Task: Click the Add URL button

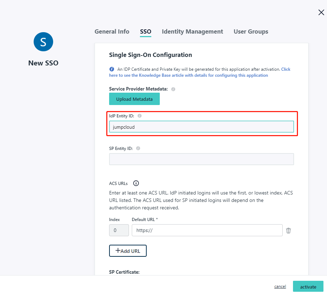Action: coord(128,251)
